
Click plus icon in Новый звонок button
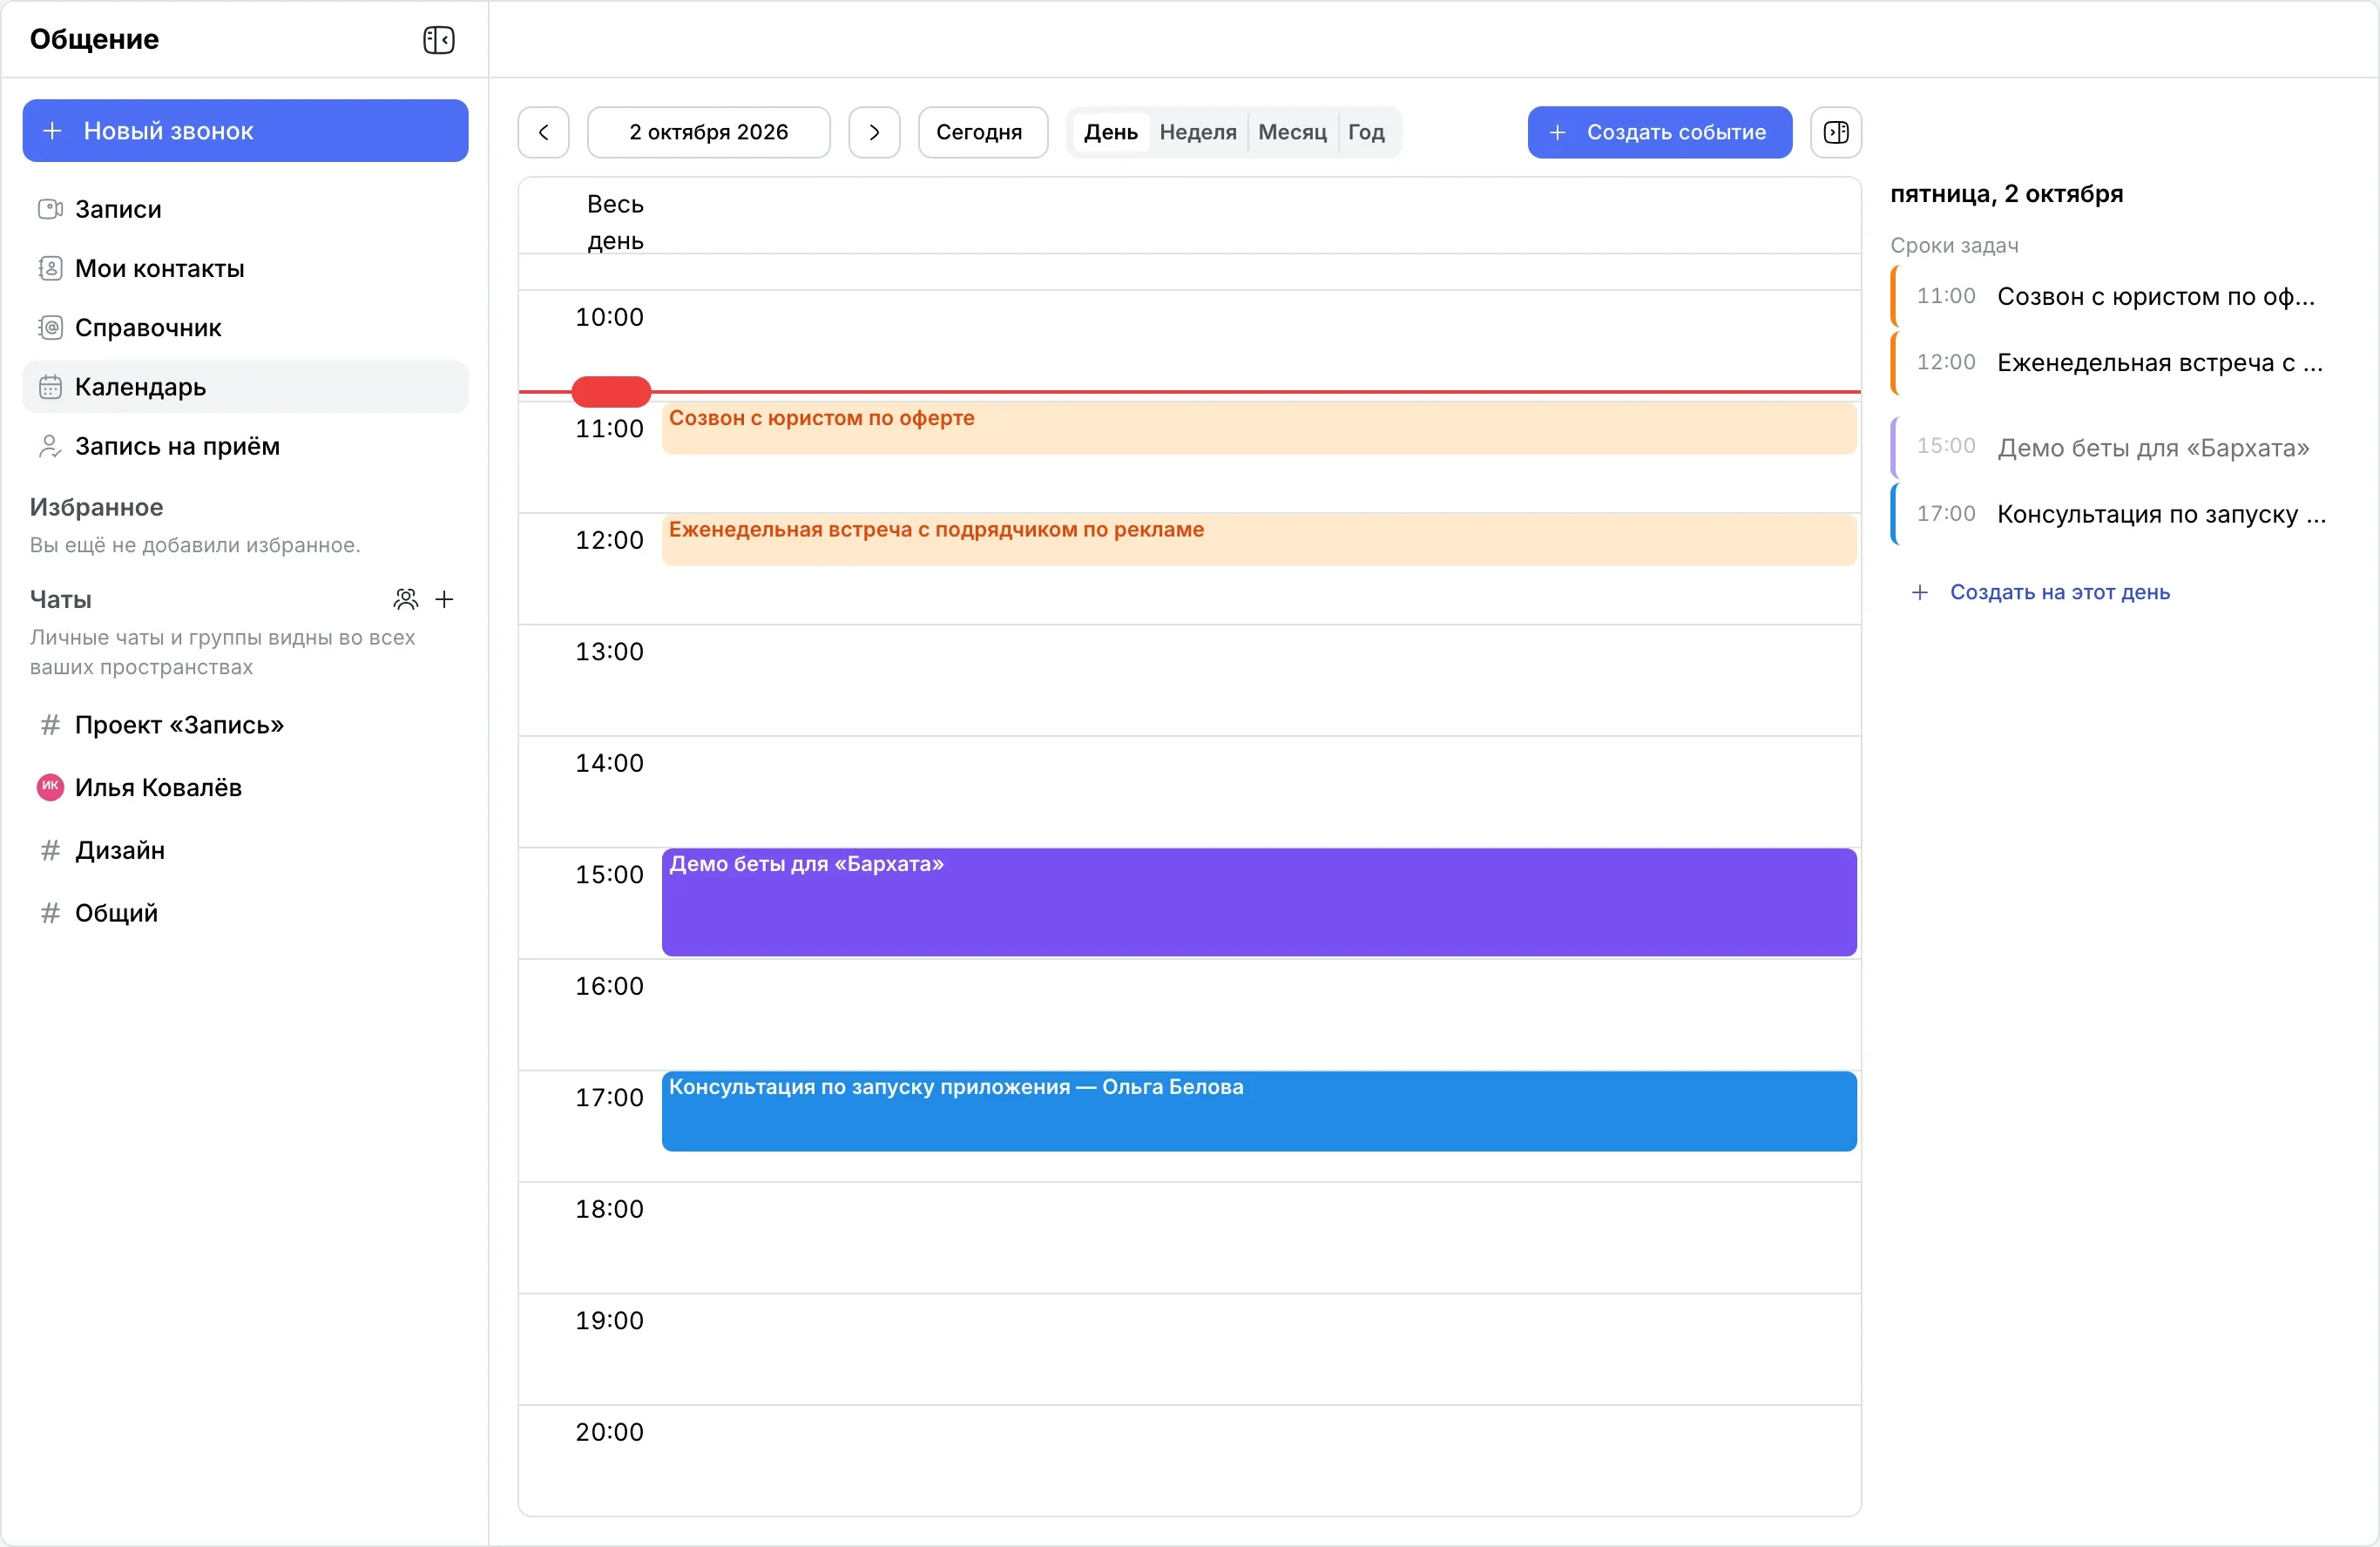pos(53,131)
